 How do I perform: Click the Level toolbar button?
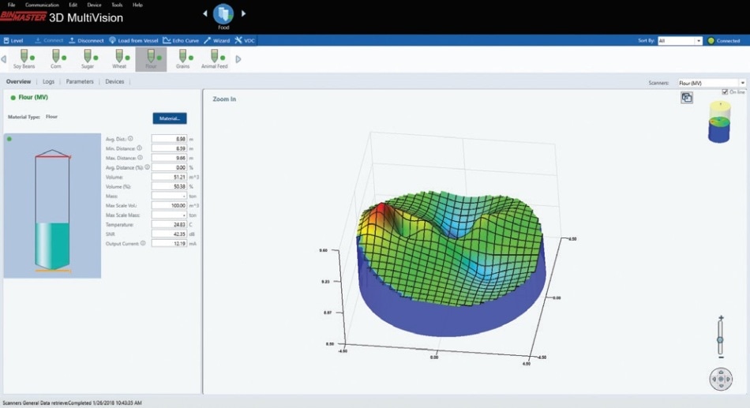13,41
